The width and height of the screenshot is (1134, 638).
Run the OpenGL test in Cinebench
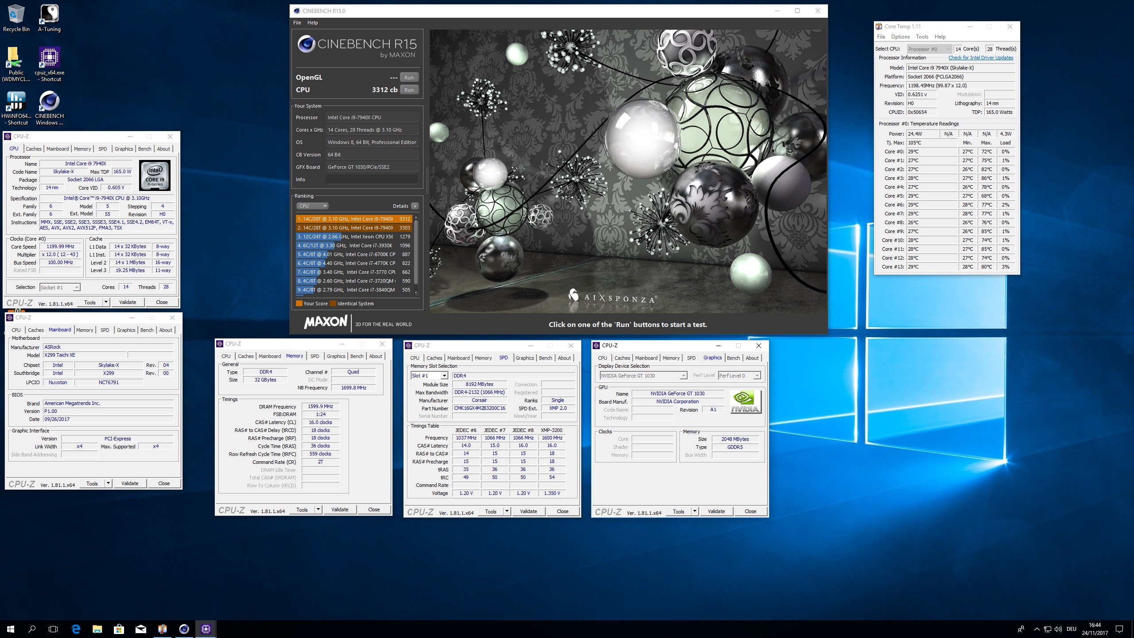tap(409, 78)
